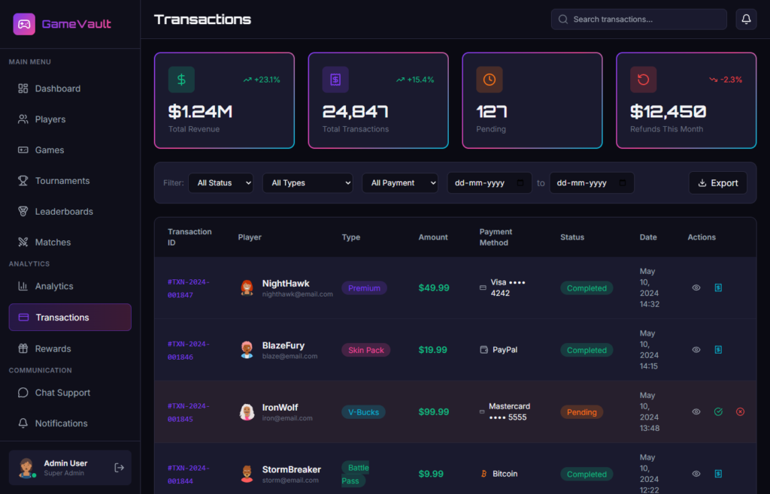The width and height of the screenshot is (770, 494).
Task: Click the V-Bucks type badge
Action: (x=363, y=412)
